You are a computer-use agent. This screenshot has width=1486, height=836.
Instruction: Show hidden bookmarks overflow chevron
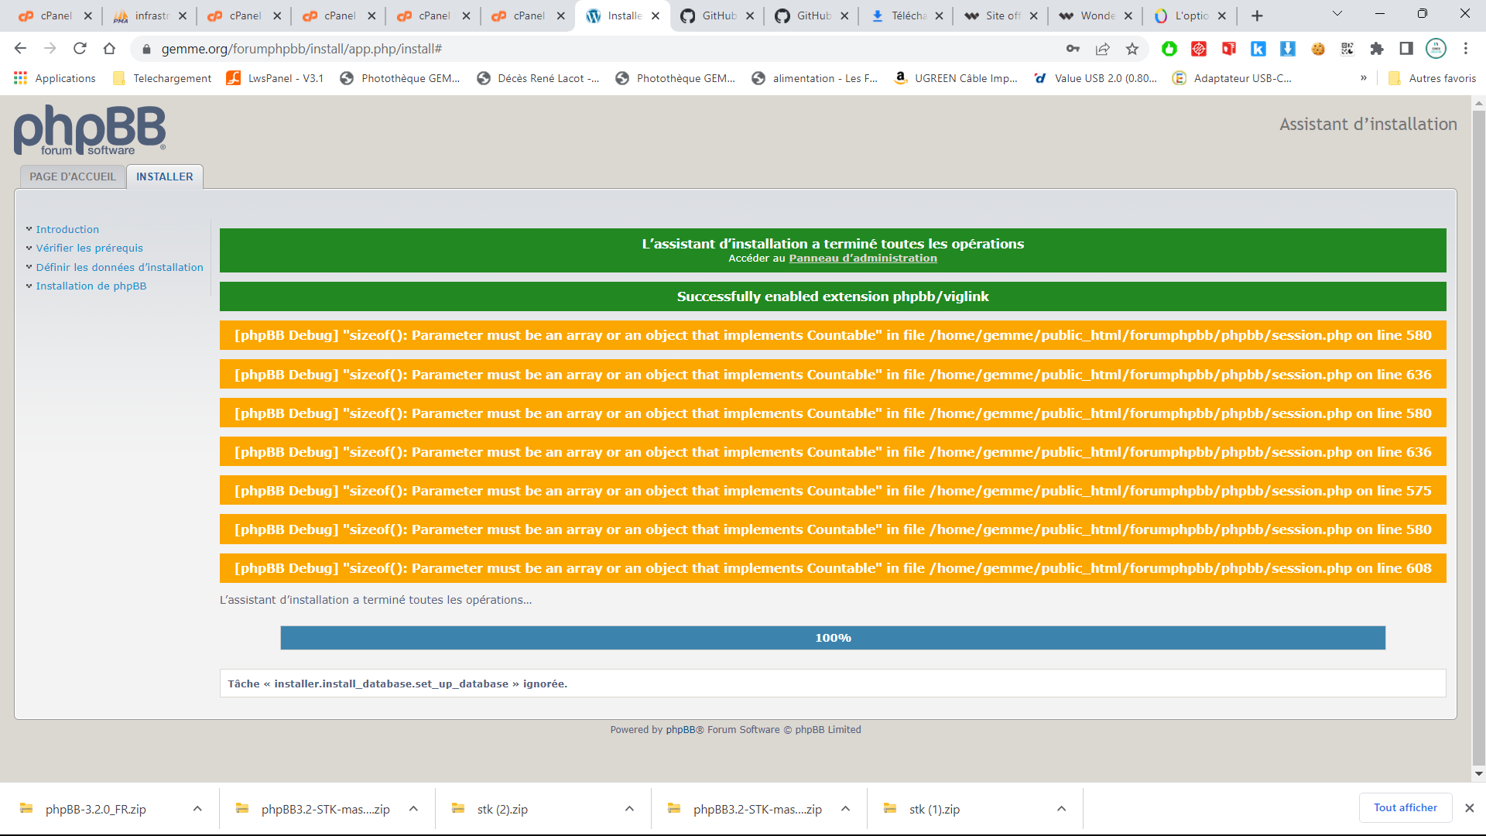(x=1364, y=78)
